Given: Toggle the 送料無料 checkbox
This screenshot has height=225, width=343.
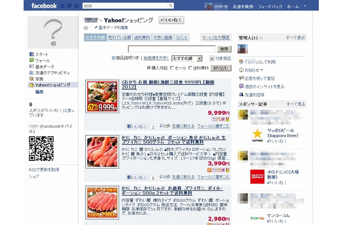Looking at the screenshot, I should click(x=190, y=68).
